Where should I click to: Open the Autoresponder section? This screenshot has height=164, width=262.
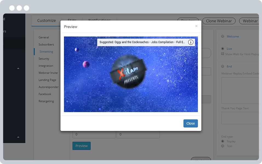click(x=48, y=87)
